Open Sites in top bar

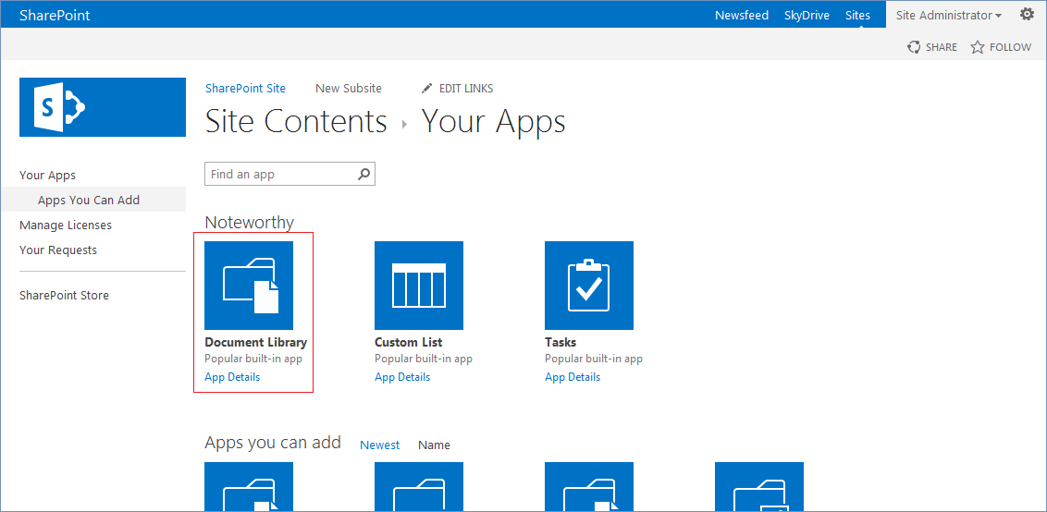point(857,15)
